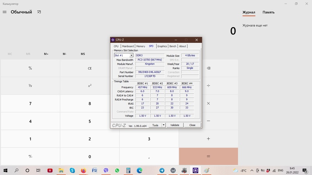
Task: Open the calculator navigation hamburger menu
Action: (x=5, y=12)
